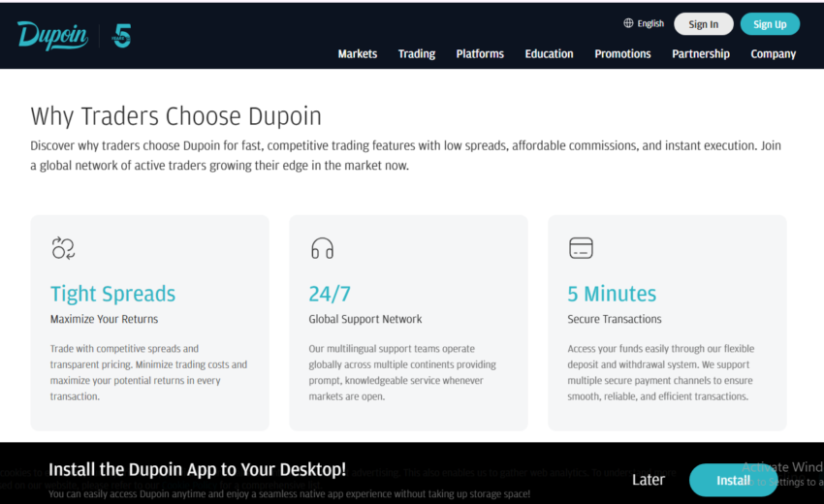Install the Dupoin desktop app
824x504 pixels.
tap(733, 481)
